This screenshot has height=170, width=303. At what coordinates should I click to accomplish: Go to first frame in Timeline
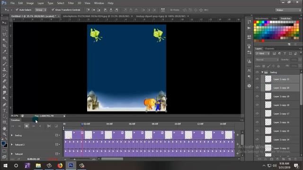click(x=13, y=126)
